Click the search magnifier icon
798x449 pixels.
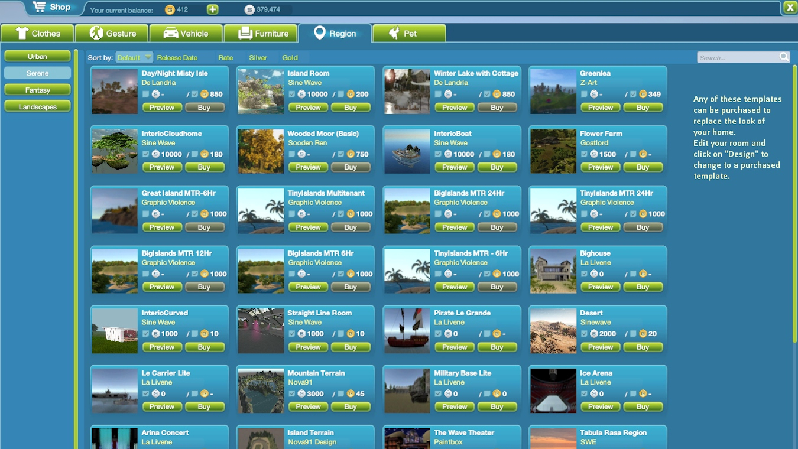point(784,57)
